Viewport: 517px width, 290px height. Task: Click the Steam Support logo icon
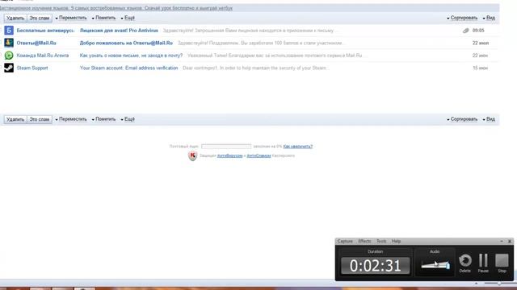9,68
